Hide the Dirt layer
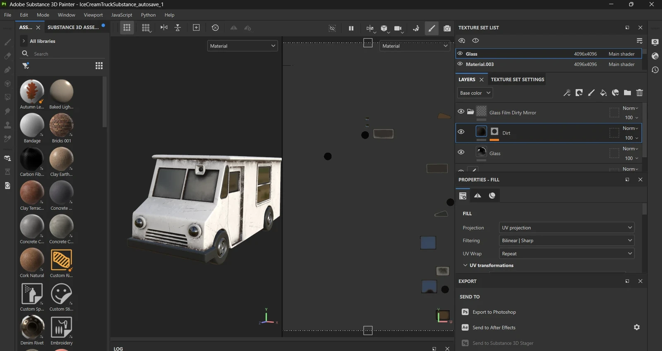This screenshot has width=662, height=351. click(461, 132)
